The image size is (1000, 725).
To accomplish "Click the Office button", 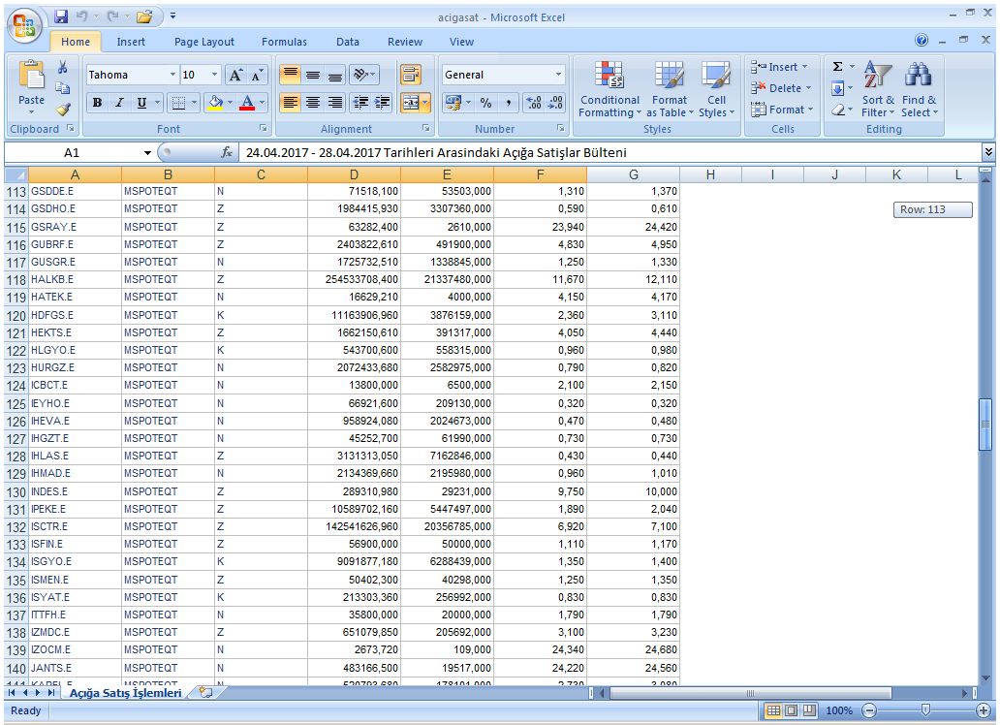I will point(24,25).
